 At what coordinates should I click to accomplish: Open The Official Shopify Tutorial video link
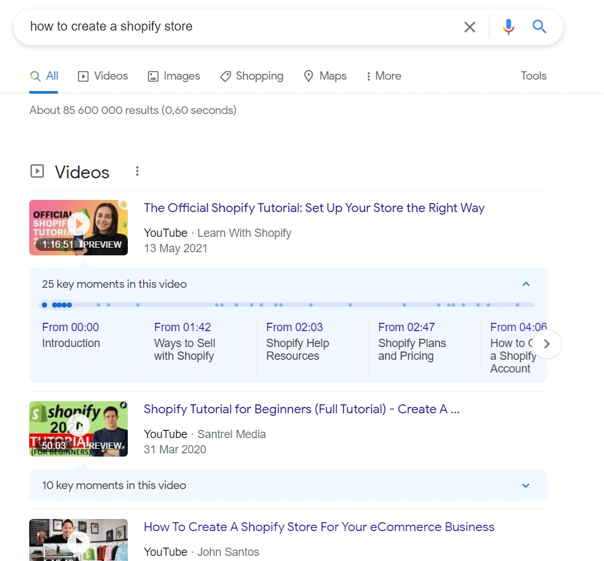click(x=314, y=208)
